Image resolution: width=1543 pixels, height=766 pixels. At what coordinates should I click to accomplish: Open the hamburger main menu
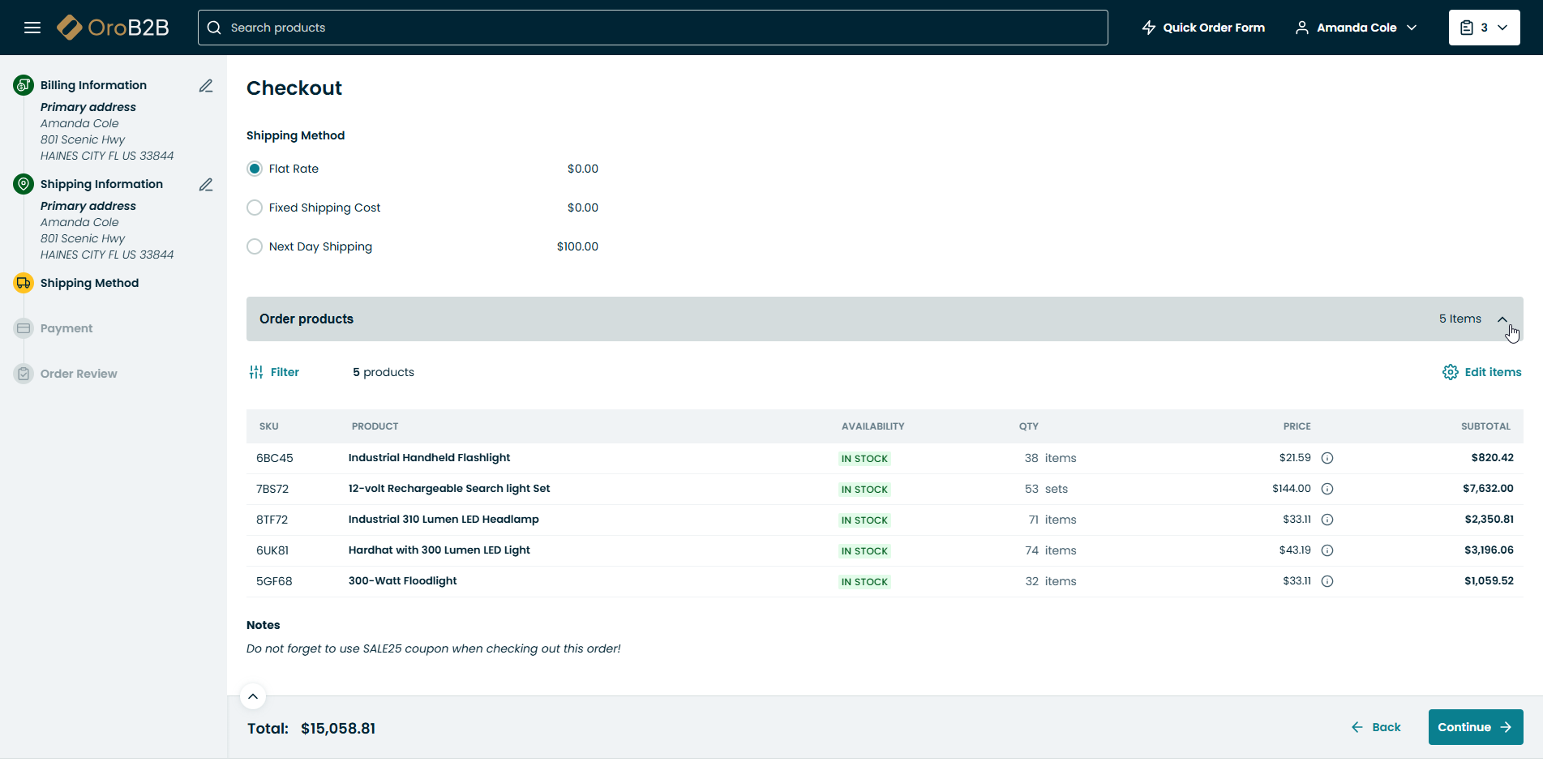pyautogui.click(x=32, y=28)
